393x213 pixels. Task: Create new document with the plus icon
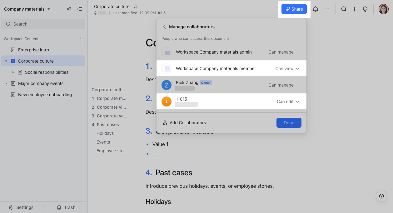(354, 9)
